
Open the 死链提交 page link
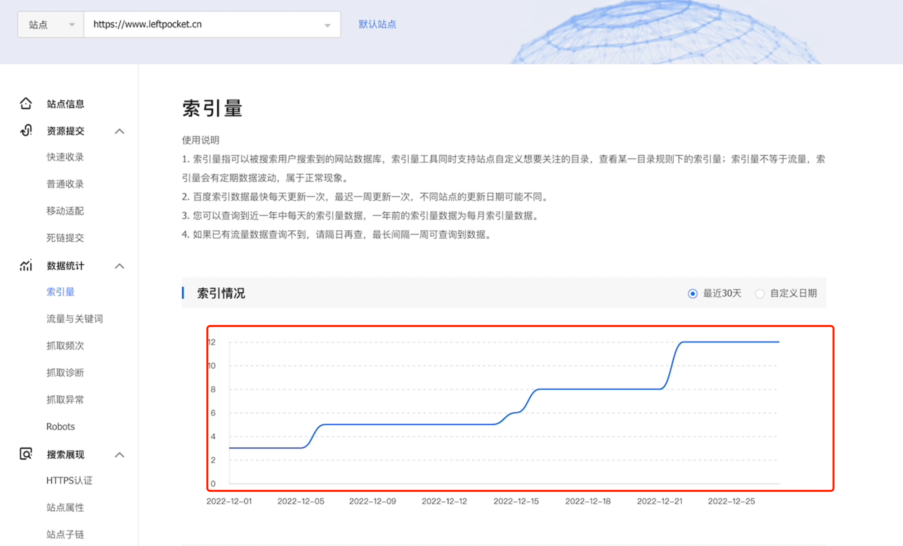[x=65, y=238]
